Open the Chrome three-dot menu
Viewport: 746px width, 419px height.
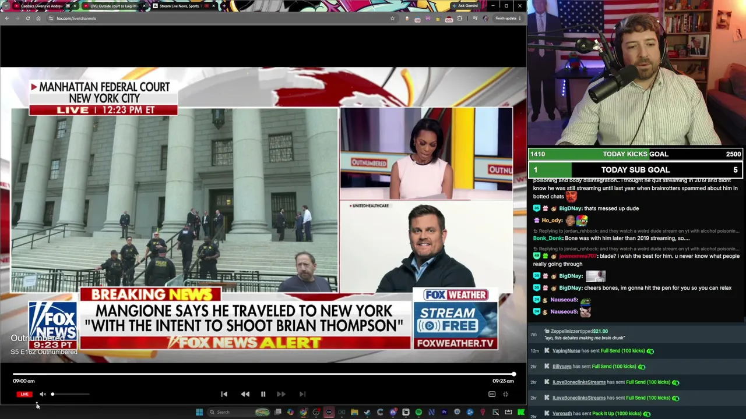519,18
